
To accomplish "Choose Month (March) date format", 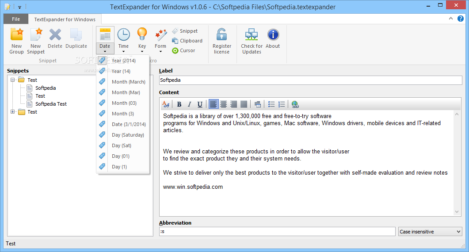I will 122,82.
